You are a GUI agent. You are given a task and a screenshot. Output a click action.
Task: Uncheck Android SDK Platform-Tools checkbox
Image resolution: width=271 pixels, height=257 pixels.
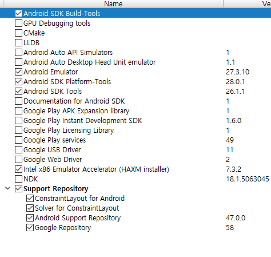point(18,82)
